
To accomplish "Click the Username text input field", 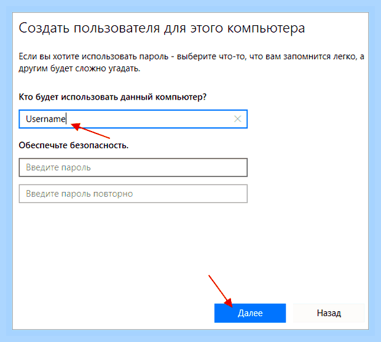I will pyautogui.click(x=133, y=119).
